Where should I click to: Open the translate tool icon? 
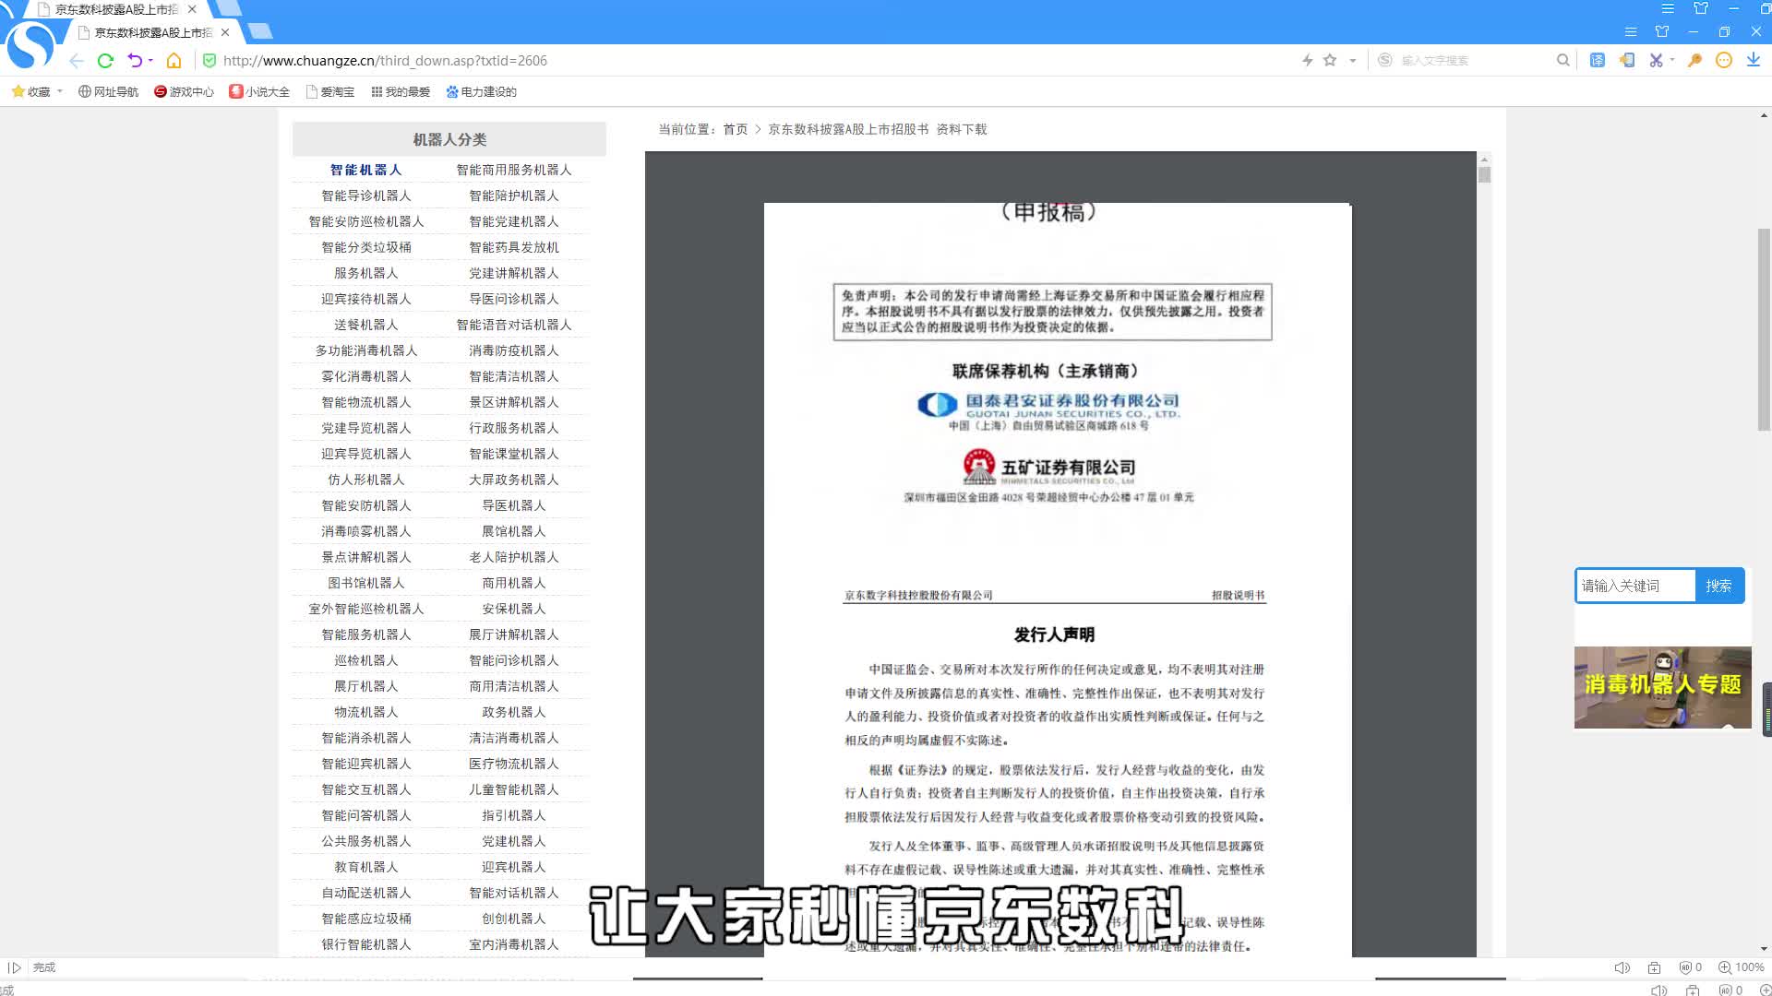(1598, 61)
